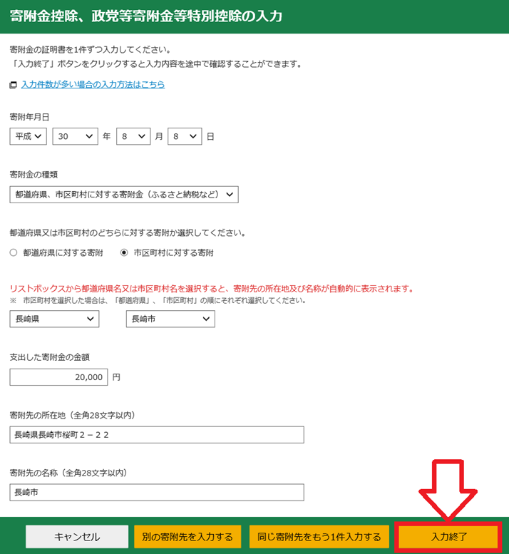Click the page heading 寄附金控除、政党等寄附金等特別控除の入力
Viewport: 509px width, 554px height.
[146, 16]
